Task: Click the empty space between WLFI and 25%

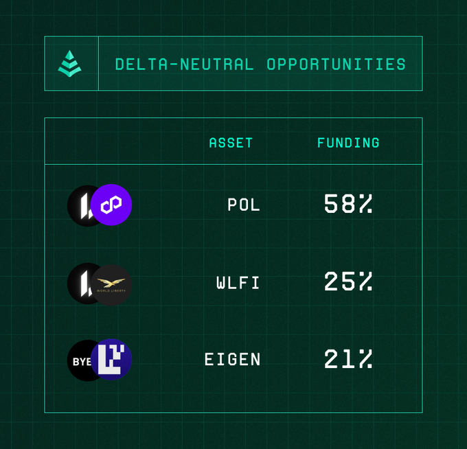Action: pos(292,283)
